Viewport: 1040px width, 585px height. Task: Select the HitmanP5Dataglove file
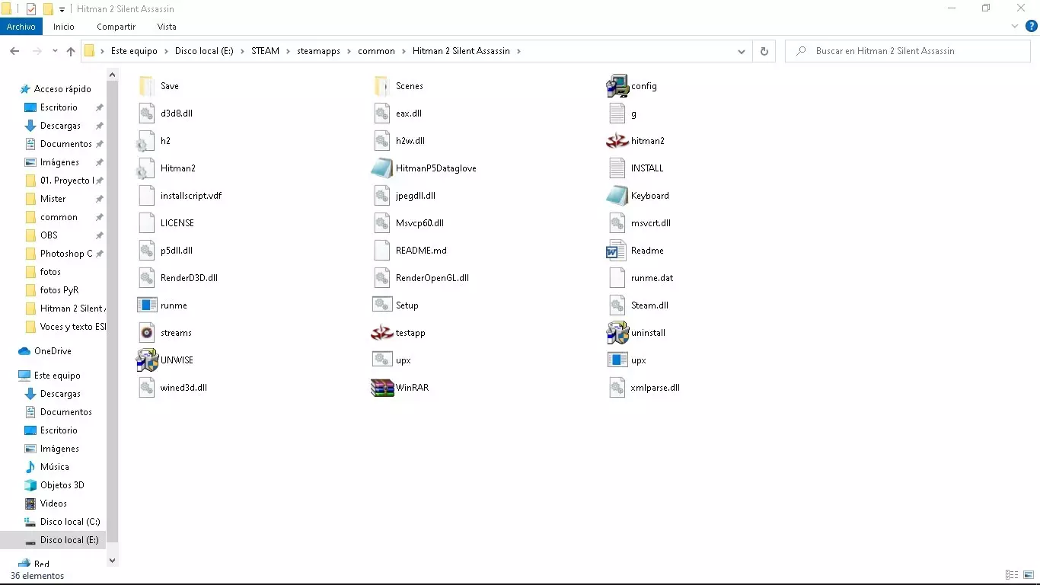point(424,168)
